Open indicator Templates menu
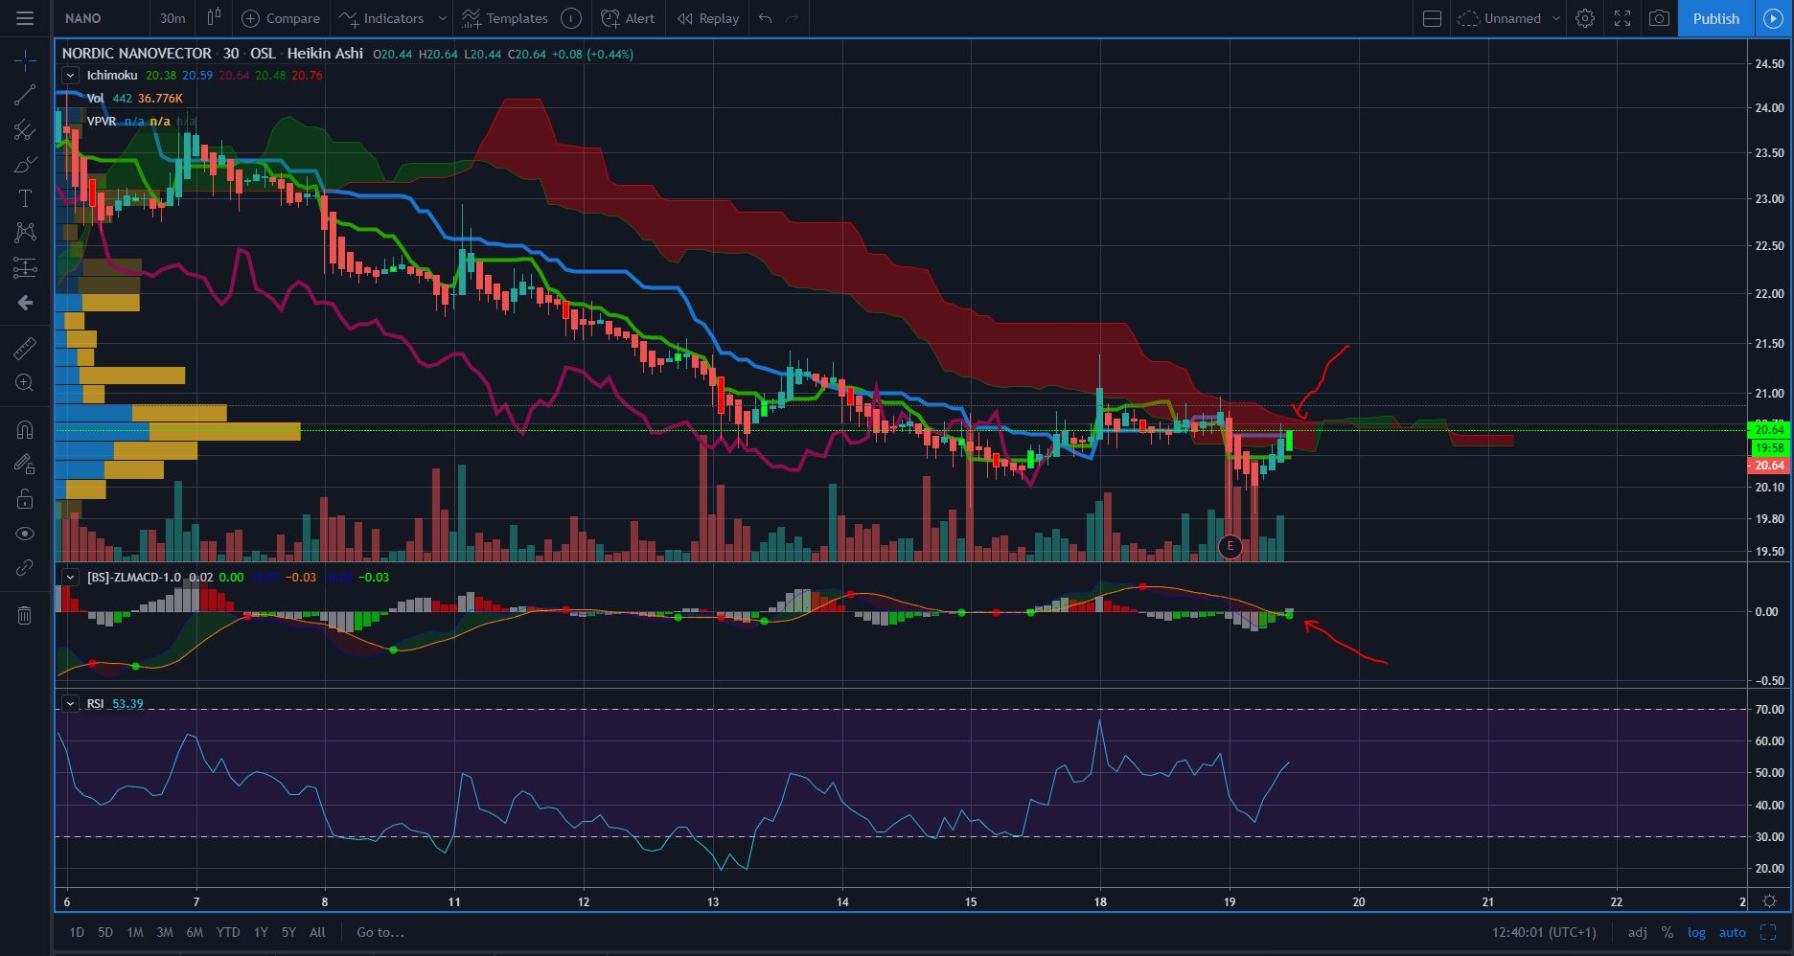Screen dimensions: 1794x956 [505, 18]
